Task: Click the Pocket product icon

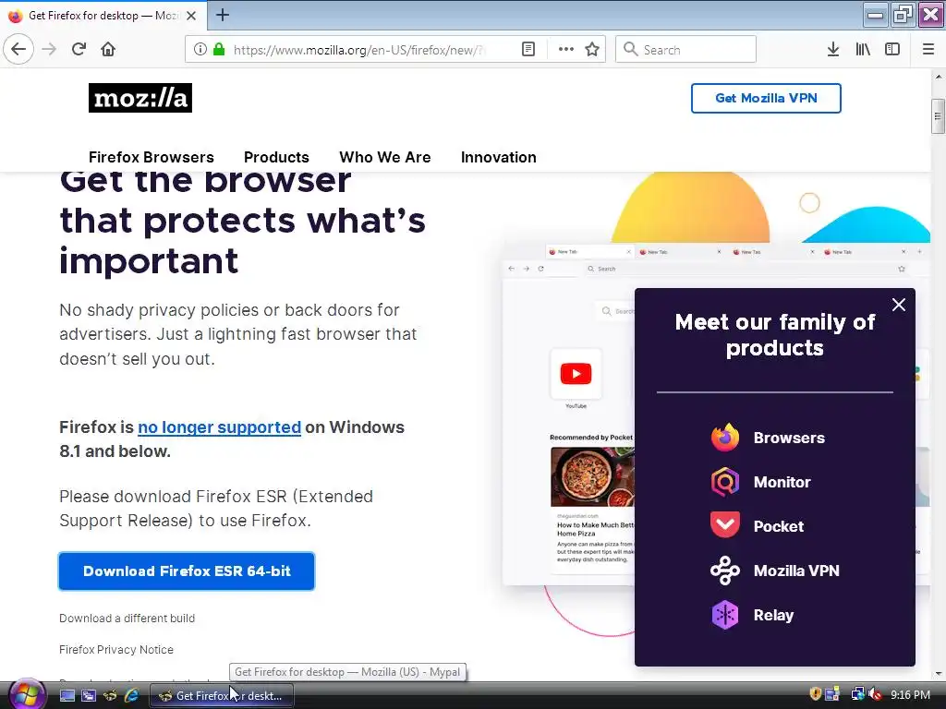Action: tap(724, 525)
